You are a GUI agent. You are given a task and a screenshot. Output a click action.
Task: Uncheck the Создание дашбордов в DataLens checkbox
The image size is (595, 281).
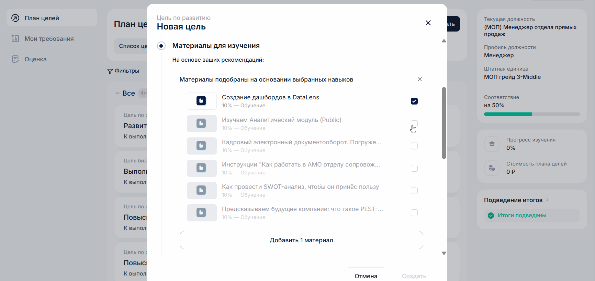pos(414,101)
